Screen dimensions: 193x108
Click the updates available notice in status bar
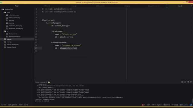coord(184,105)
